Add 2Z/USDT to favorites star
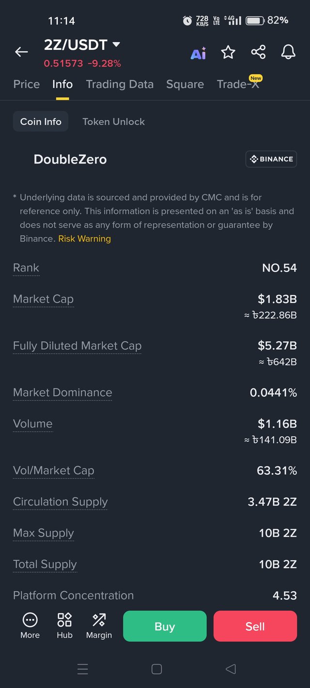Viewport: 310px width, 688px height. 228,52
